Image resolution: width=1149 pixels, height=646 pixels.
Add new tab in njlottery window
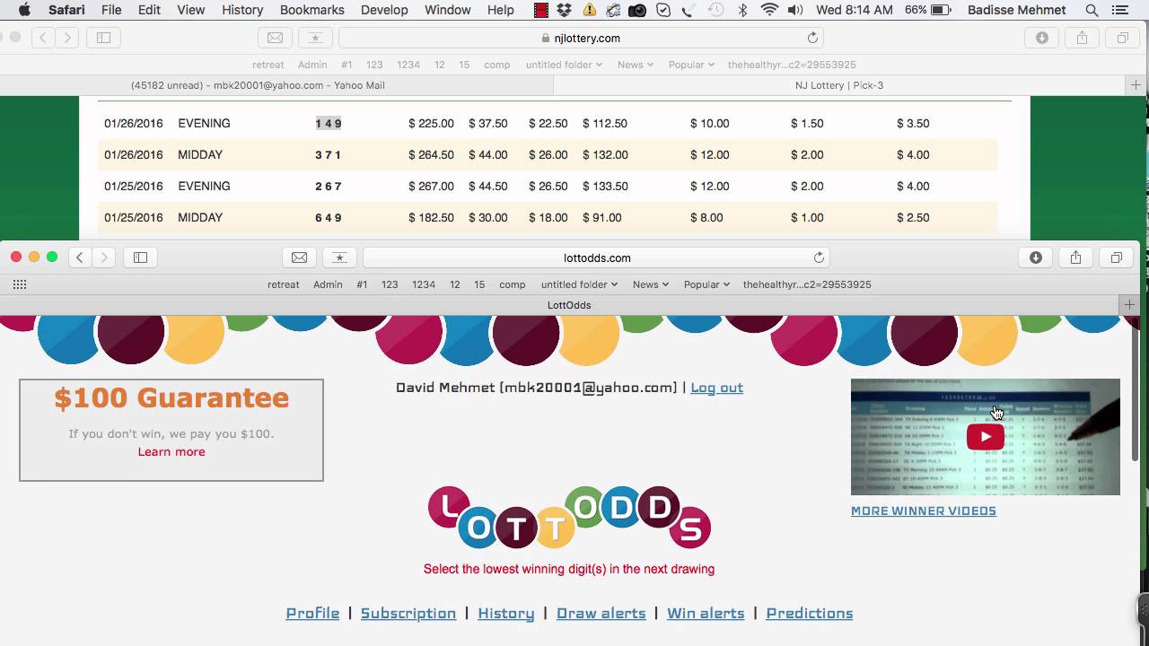coord(1136,85)
